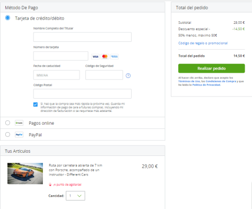Click Realizar pedido button

pos(212,68)
